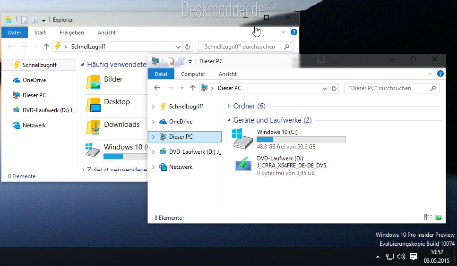Select Netzwerk in Dieser PC navigation pane
This screenshot has height=266, width=457.
tap(181, 167)
